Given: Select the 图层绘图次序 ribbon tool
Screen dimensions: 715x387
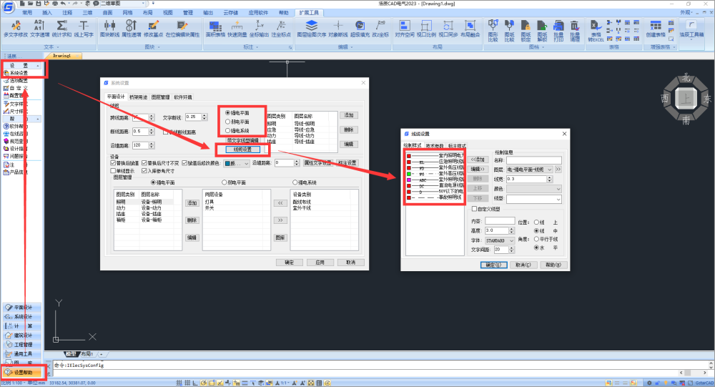Looking at the screenshot, I should pos(310,28).
